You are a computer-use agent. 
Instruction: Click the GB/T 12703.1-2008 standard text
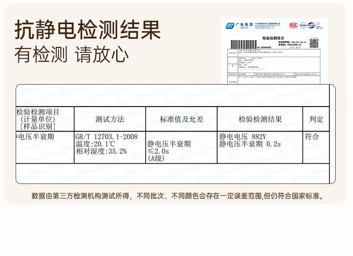click(106, 137)
